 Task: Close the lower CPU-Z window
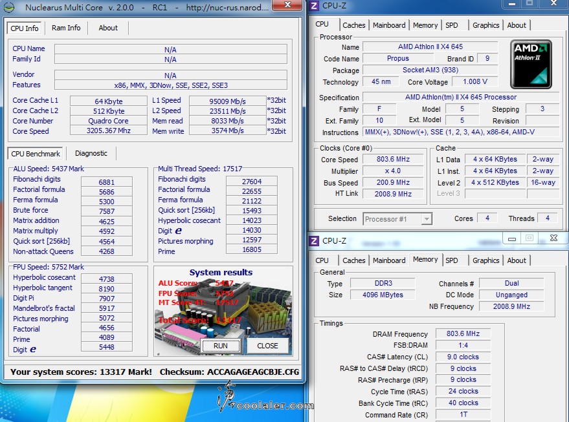(x=553, y=238)
